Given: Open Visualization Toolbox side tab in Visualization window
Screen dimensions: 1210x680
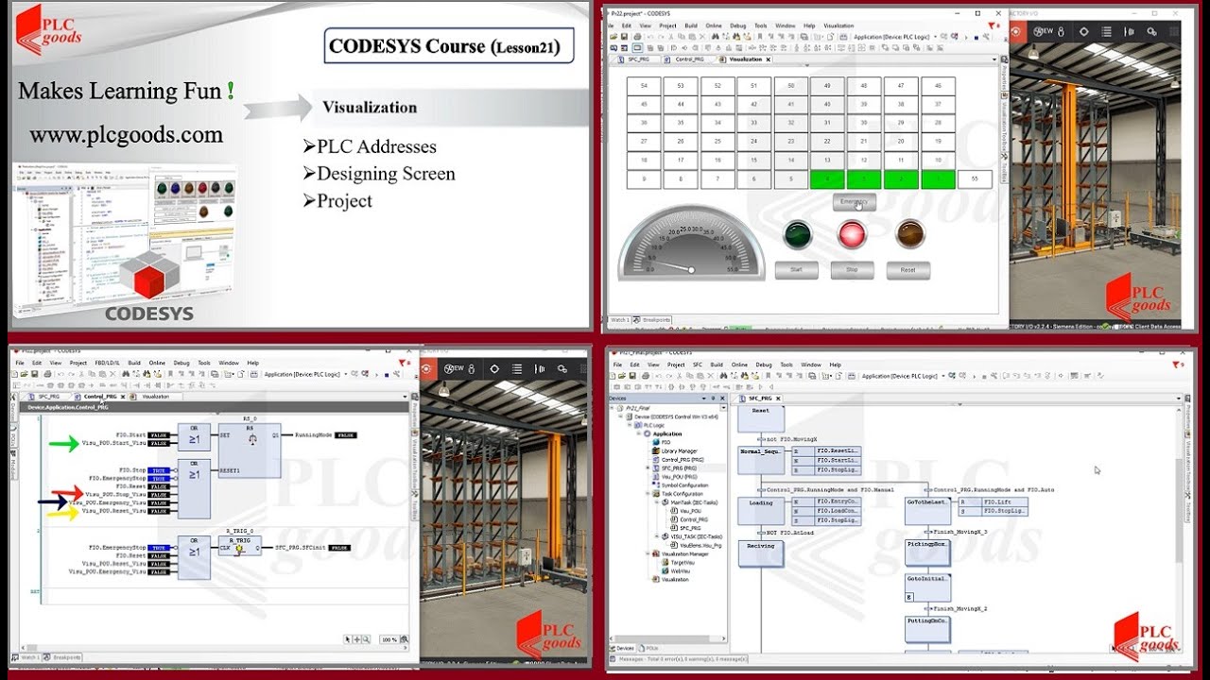Looking at the screenshot, I should [x=1004, y=121].
